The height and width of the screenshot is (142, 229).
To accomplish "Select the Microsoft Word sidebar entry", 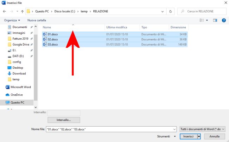I will (x=18, y=87).
